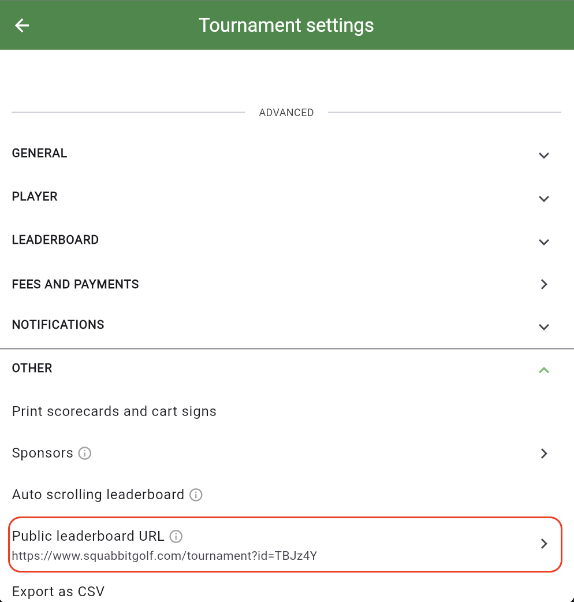Expand the NOTIFICATIONS section chevron

click(543, 326)
